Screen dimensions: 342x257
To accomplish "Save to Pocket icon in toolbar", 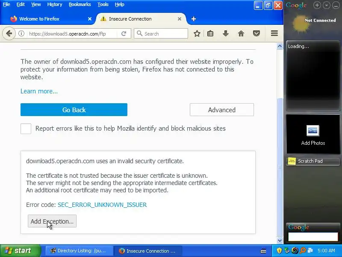I will [x=256, y=33].
